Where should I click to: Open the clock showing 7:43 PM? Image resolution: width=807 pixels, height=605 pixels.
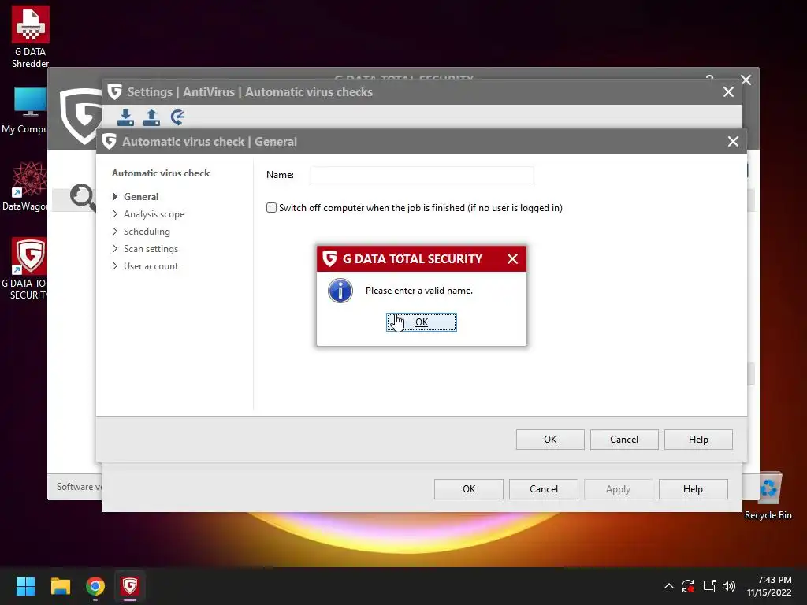(769, 586)
